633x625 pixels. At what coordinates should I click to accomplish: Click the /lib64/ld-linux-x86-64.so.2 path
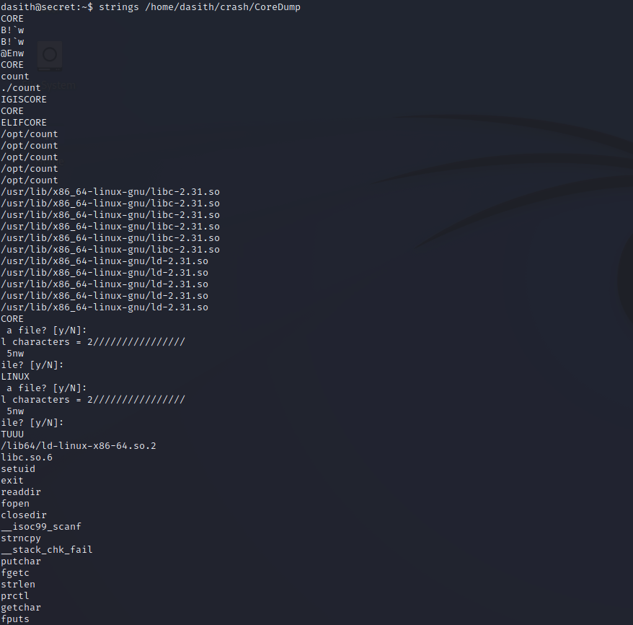click(79, 445)
